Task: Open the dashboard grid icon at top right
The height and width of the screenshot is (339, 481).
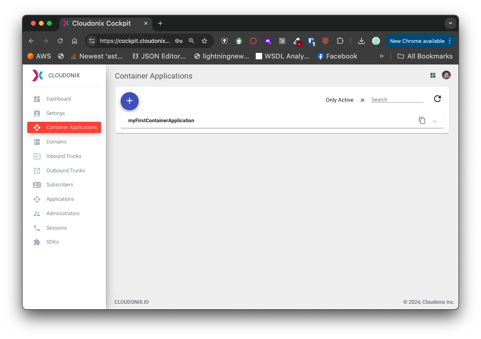Action: (433, 75)
